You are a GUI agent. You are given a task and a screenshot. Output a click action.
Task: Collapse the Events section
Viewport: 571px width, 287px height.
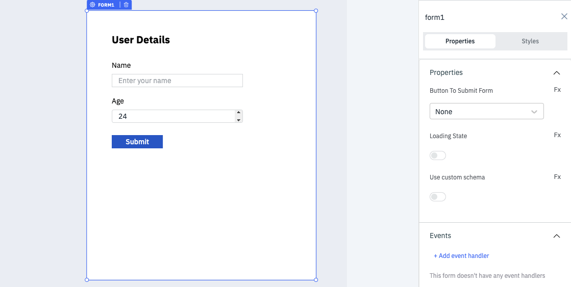pyautogui.click(x=557, y=236)
